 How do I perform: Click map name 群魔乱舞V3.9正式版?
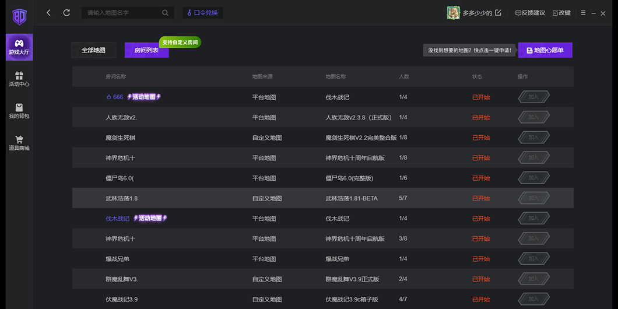pyautogui.click(x=352, y=279)
